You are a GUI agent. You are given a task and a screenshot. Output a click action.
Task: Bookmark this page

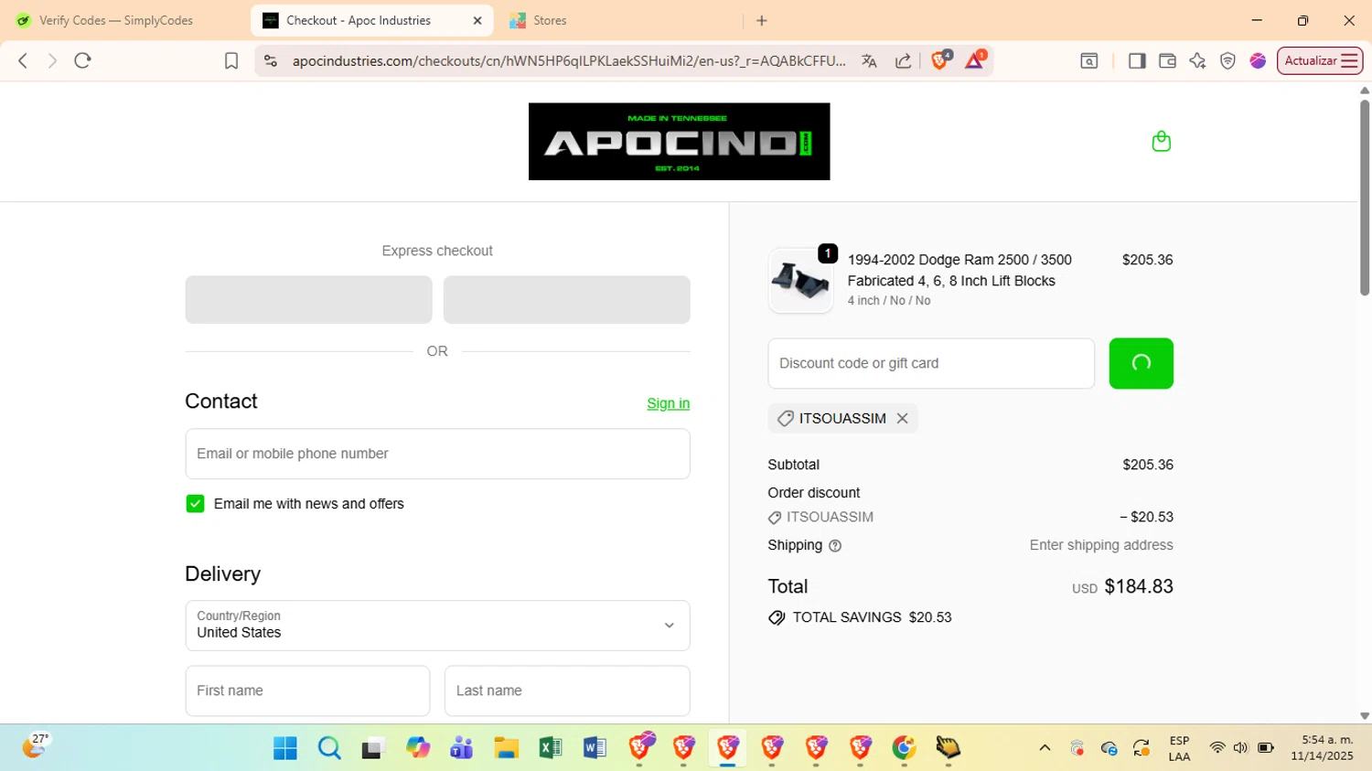coord(231,60)
